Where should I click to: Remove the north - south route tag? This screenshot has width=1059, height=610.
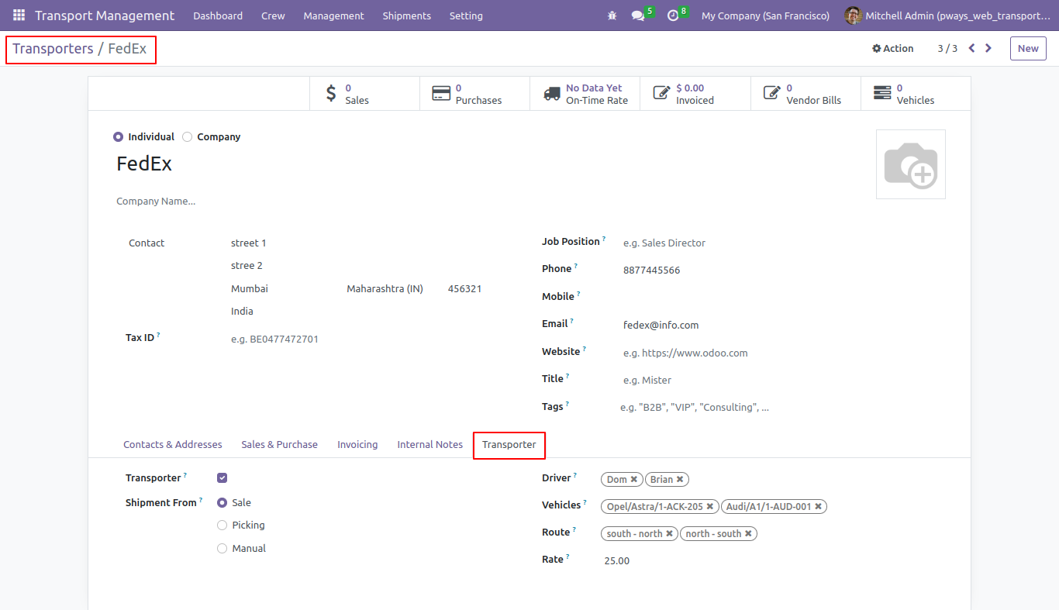click(x=748, y=533)
